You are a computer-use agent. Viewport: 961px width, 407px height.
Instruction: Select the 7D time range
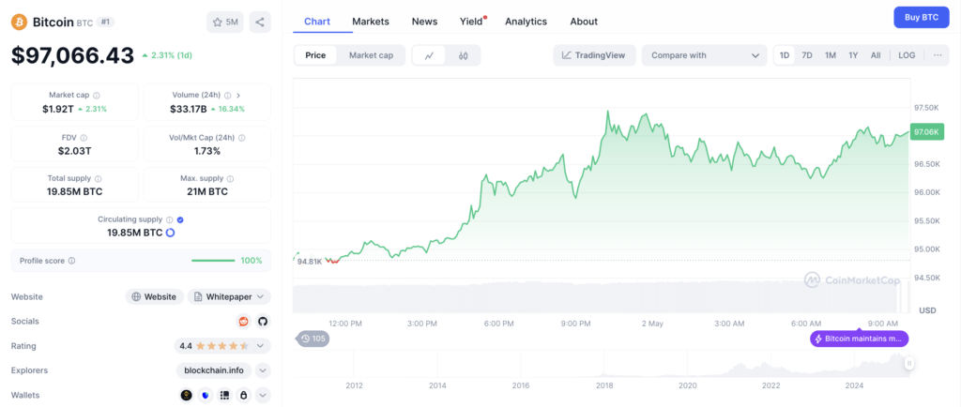point(807,55)
